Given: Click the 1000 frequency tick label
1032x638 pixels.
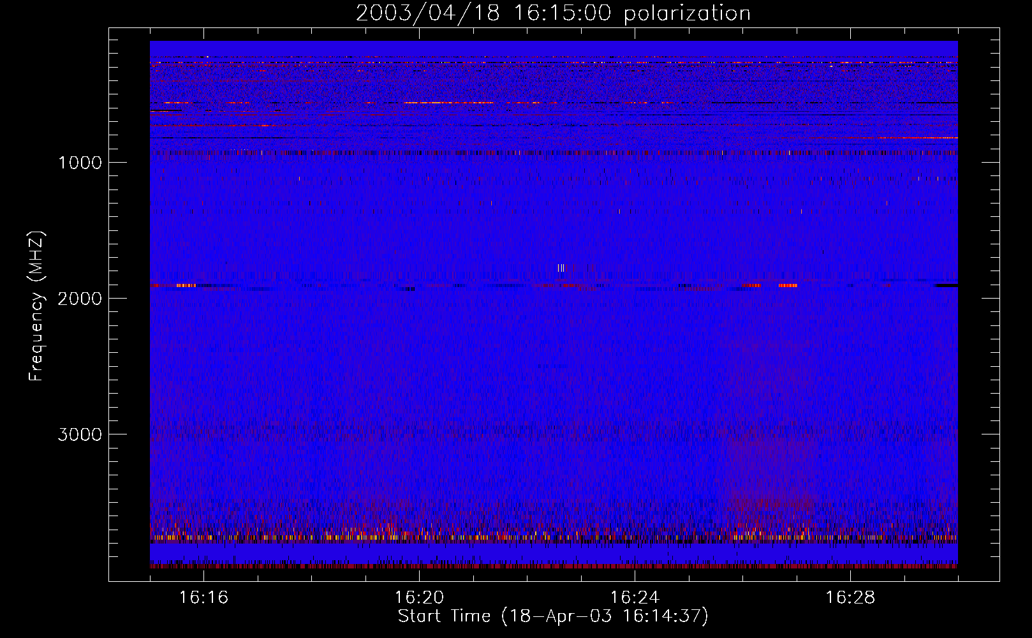Looking at the screenshot, I should 80,163.
